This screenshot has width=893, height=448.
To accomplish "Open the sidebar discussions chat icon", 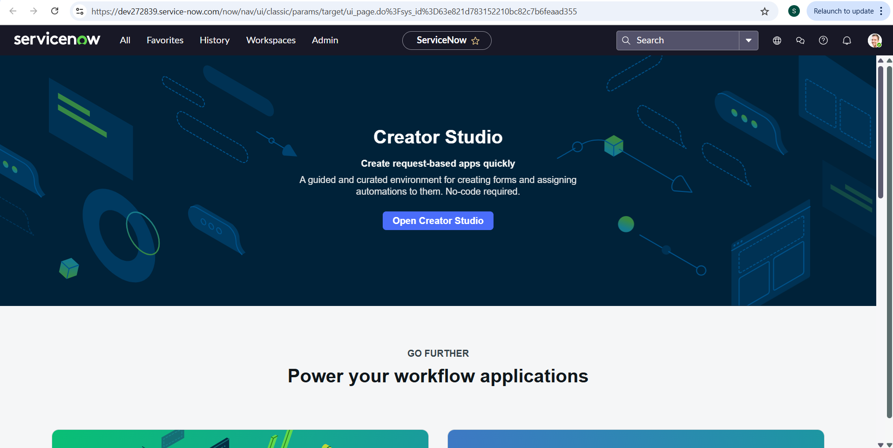I will (x=800, y=41).
